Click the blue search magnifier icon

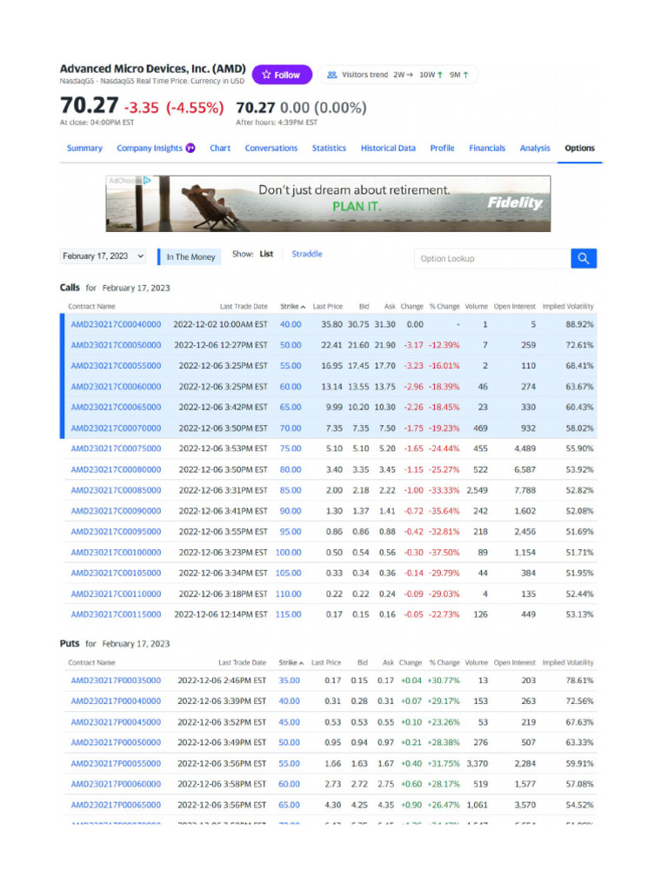tap(584, 258)
